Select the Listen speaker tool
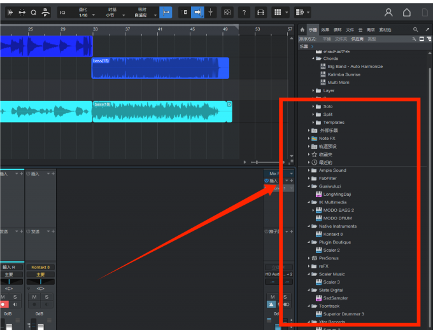 coord(45,12)
